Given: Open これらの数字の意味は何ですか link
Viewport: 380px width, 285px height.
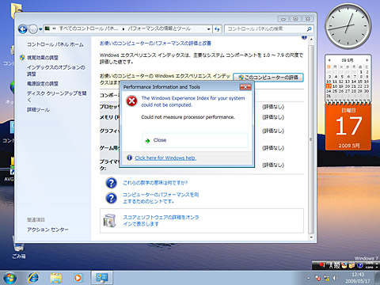Looking at the screenshot, I should click(x=155, y=183).
